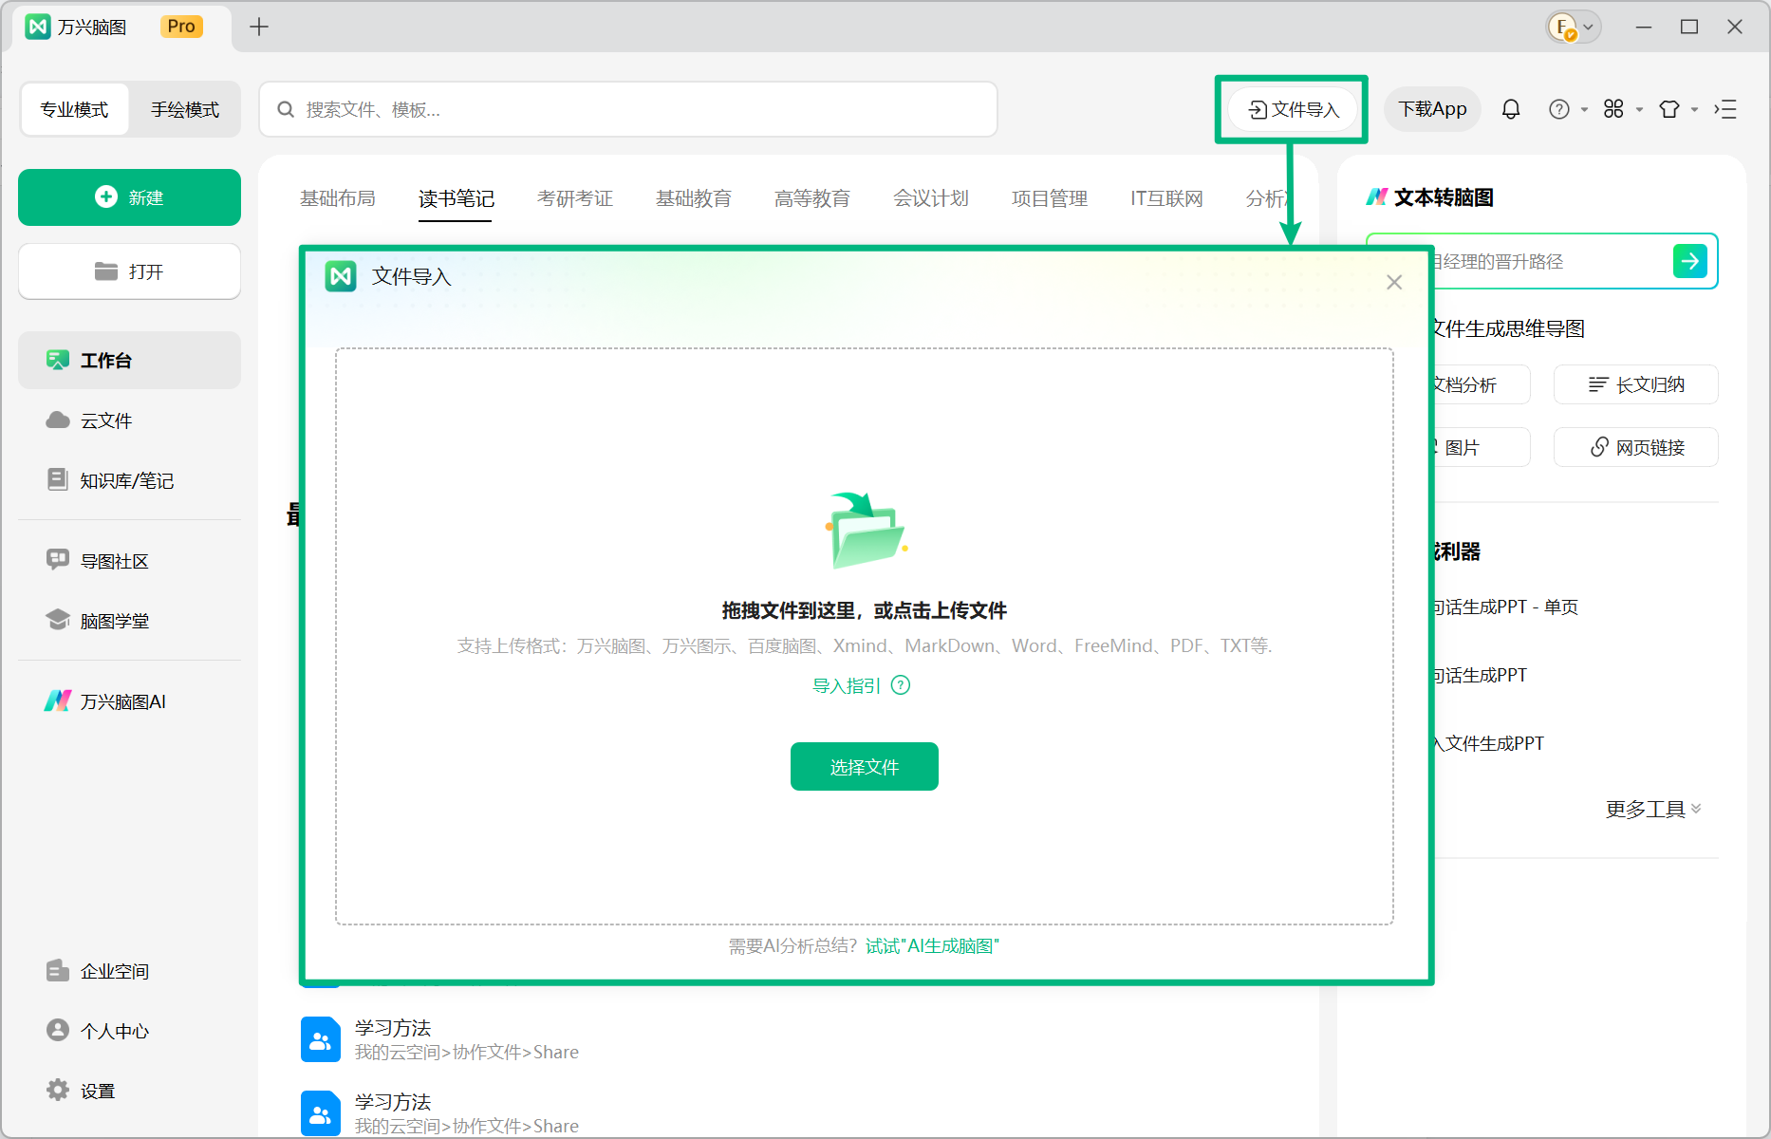Expand the theme dropdown arrow
Viewport: 1771px width, 1139px height.
point(1694,110)
